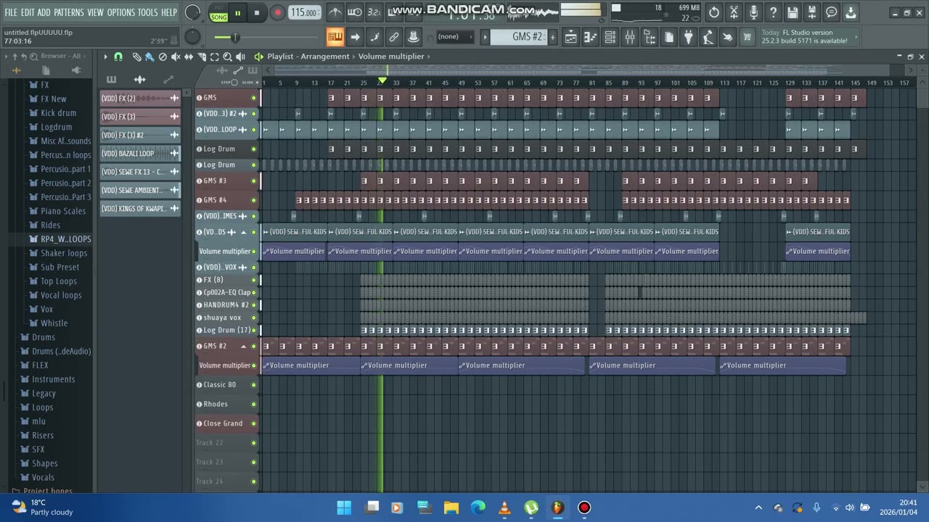929x522 pixels.
Task: Open the help question mark icon
Action: (773, 12)
